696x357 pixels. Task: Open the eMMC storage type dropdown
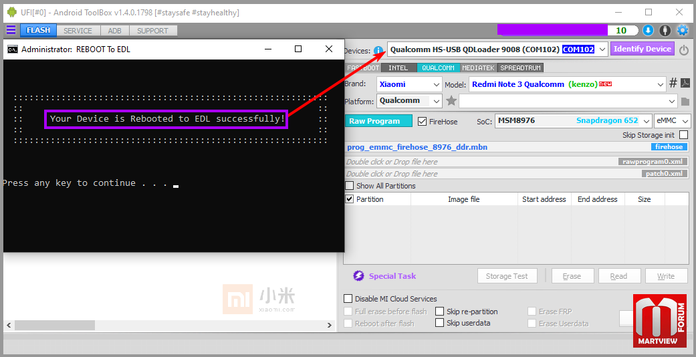tap(672, 121)
